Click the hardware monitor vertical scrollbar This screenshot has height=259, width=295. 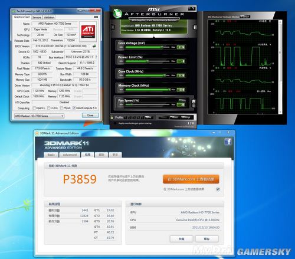(280, 67)
